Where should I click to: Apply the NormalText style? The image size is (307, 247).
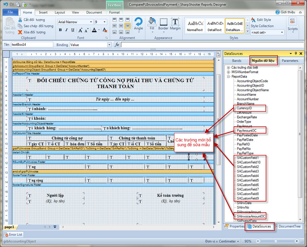195,26
